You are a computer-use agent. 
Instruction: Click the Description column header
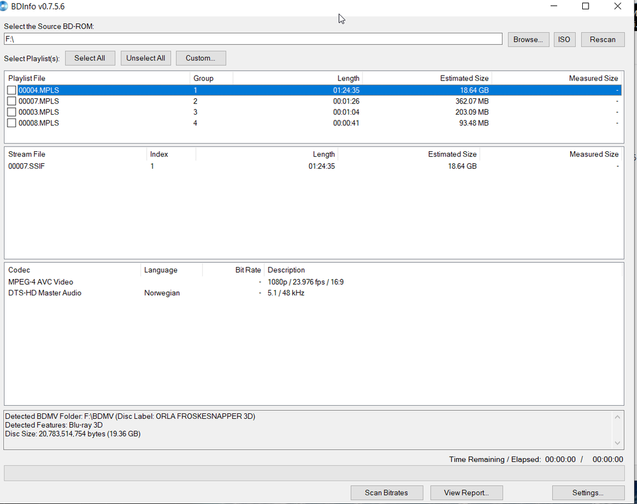coord(443,270)
